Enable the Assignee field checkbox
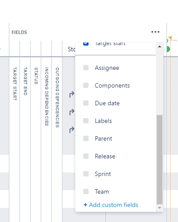The width and height of the screenshot is (178, 222). 86,68
